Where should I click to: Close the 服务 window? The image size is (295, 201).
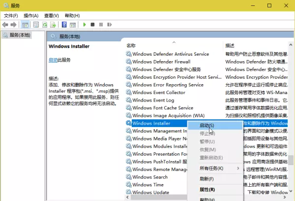click(x=286, y=5)
